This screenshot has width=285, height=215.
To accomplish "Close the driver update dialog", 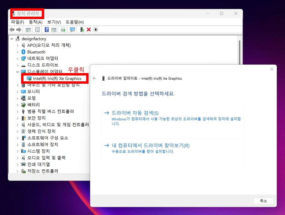I will click(272, 69).
